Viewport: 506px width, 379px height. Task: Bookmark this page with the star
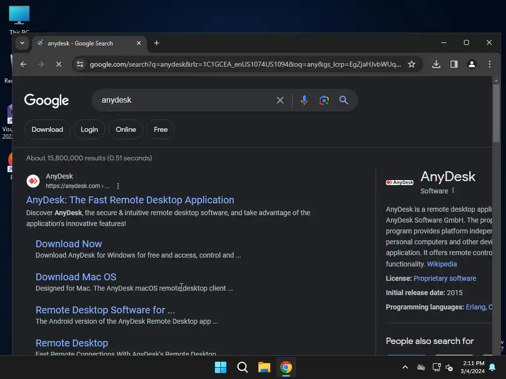tap(412, 64)
